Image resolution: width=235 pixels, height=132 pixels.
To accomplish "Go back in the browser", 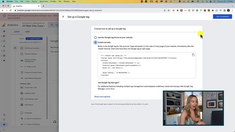I will point(3,10).
